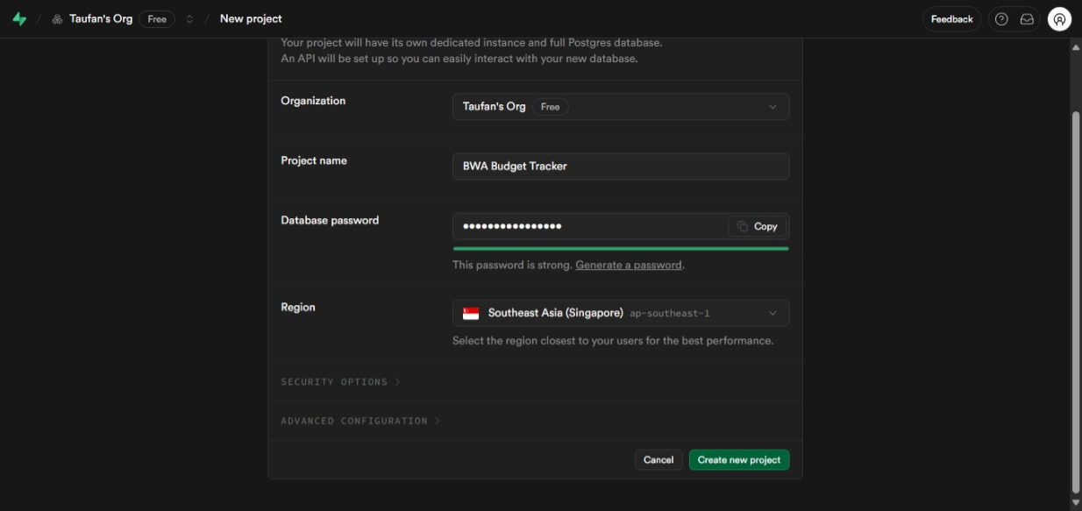Click Taufan's Org breadcrumb
This screenshot has height=511, width=1082.
(x=101, y=19)
